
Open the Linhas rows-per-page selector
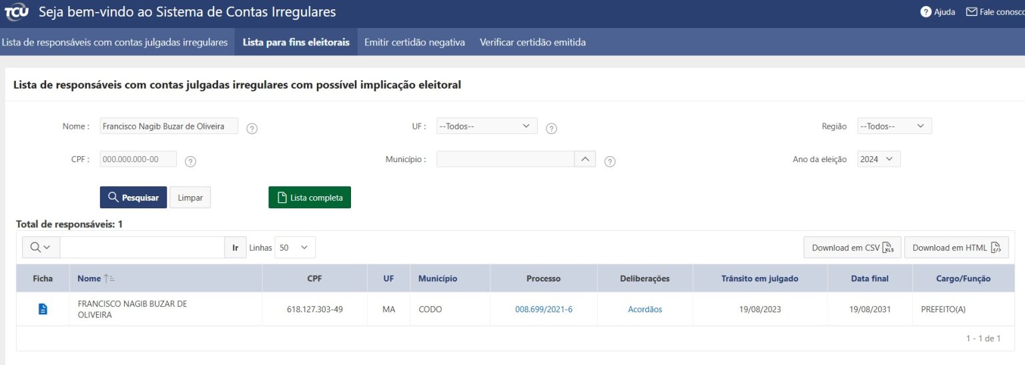(x=294, y=248)
